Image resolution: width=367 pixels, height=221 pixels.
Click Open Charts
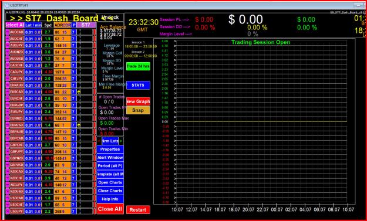pyautogui.click(x=110, y=182)
